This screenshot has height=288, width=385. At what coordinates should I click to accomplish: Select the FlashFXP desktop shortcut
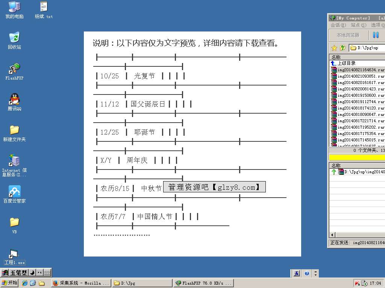click(14, 72)
